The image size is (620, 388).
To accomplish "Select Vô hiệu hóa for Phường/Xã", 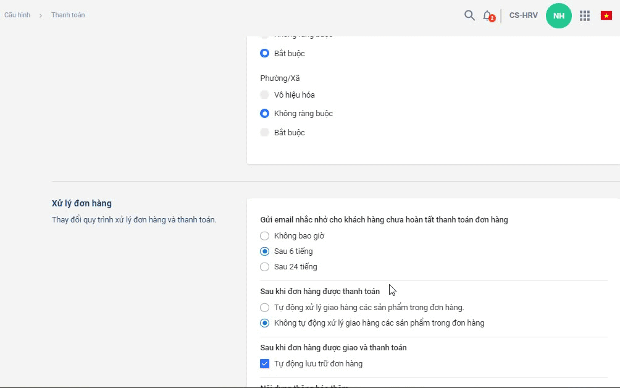I will [x=265, y=95].
